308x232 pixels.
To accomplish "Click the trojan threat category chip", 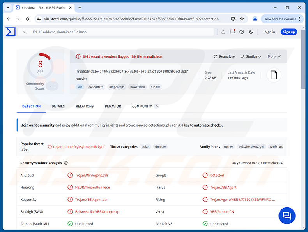I will [x=145, y=147].
